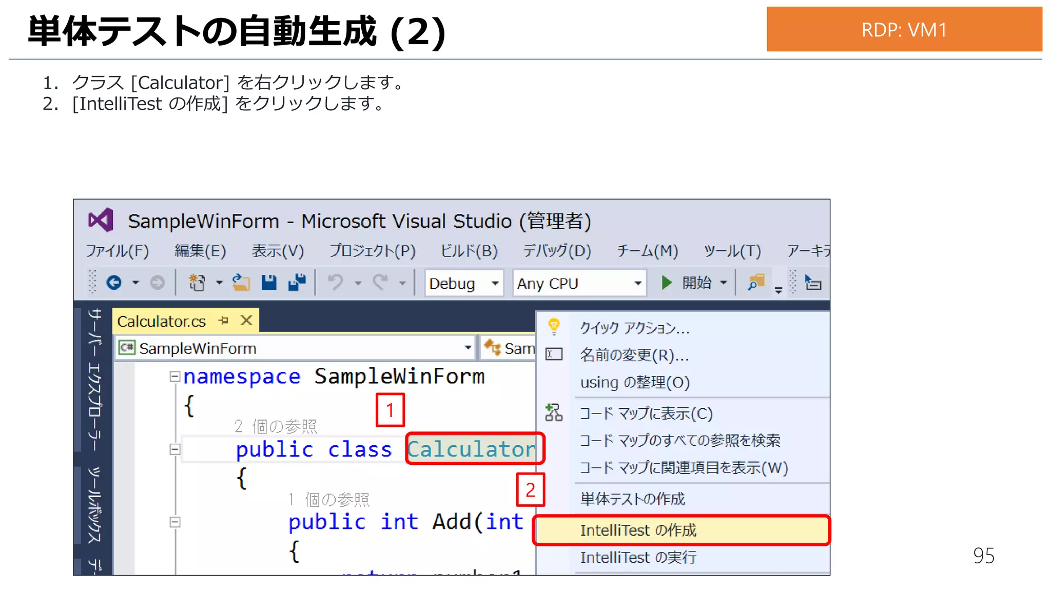Click the Save All icon
Viewport: 1051px width, 591px height.
(297, 283)
